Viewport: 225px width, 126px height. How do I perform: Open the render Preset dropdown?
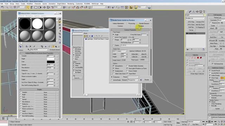tap(134, 77)
